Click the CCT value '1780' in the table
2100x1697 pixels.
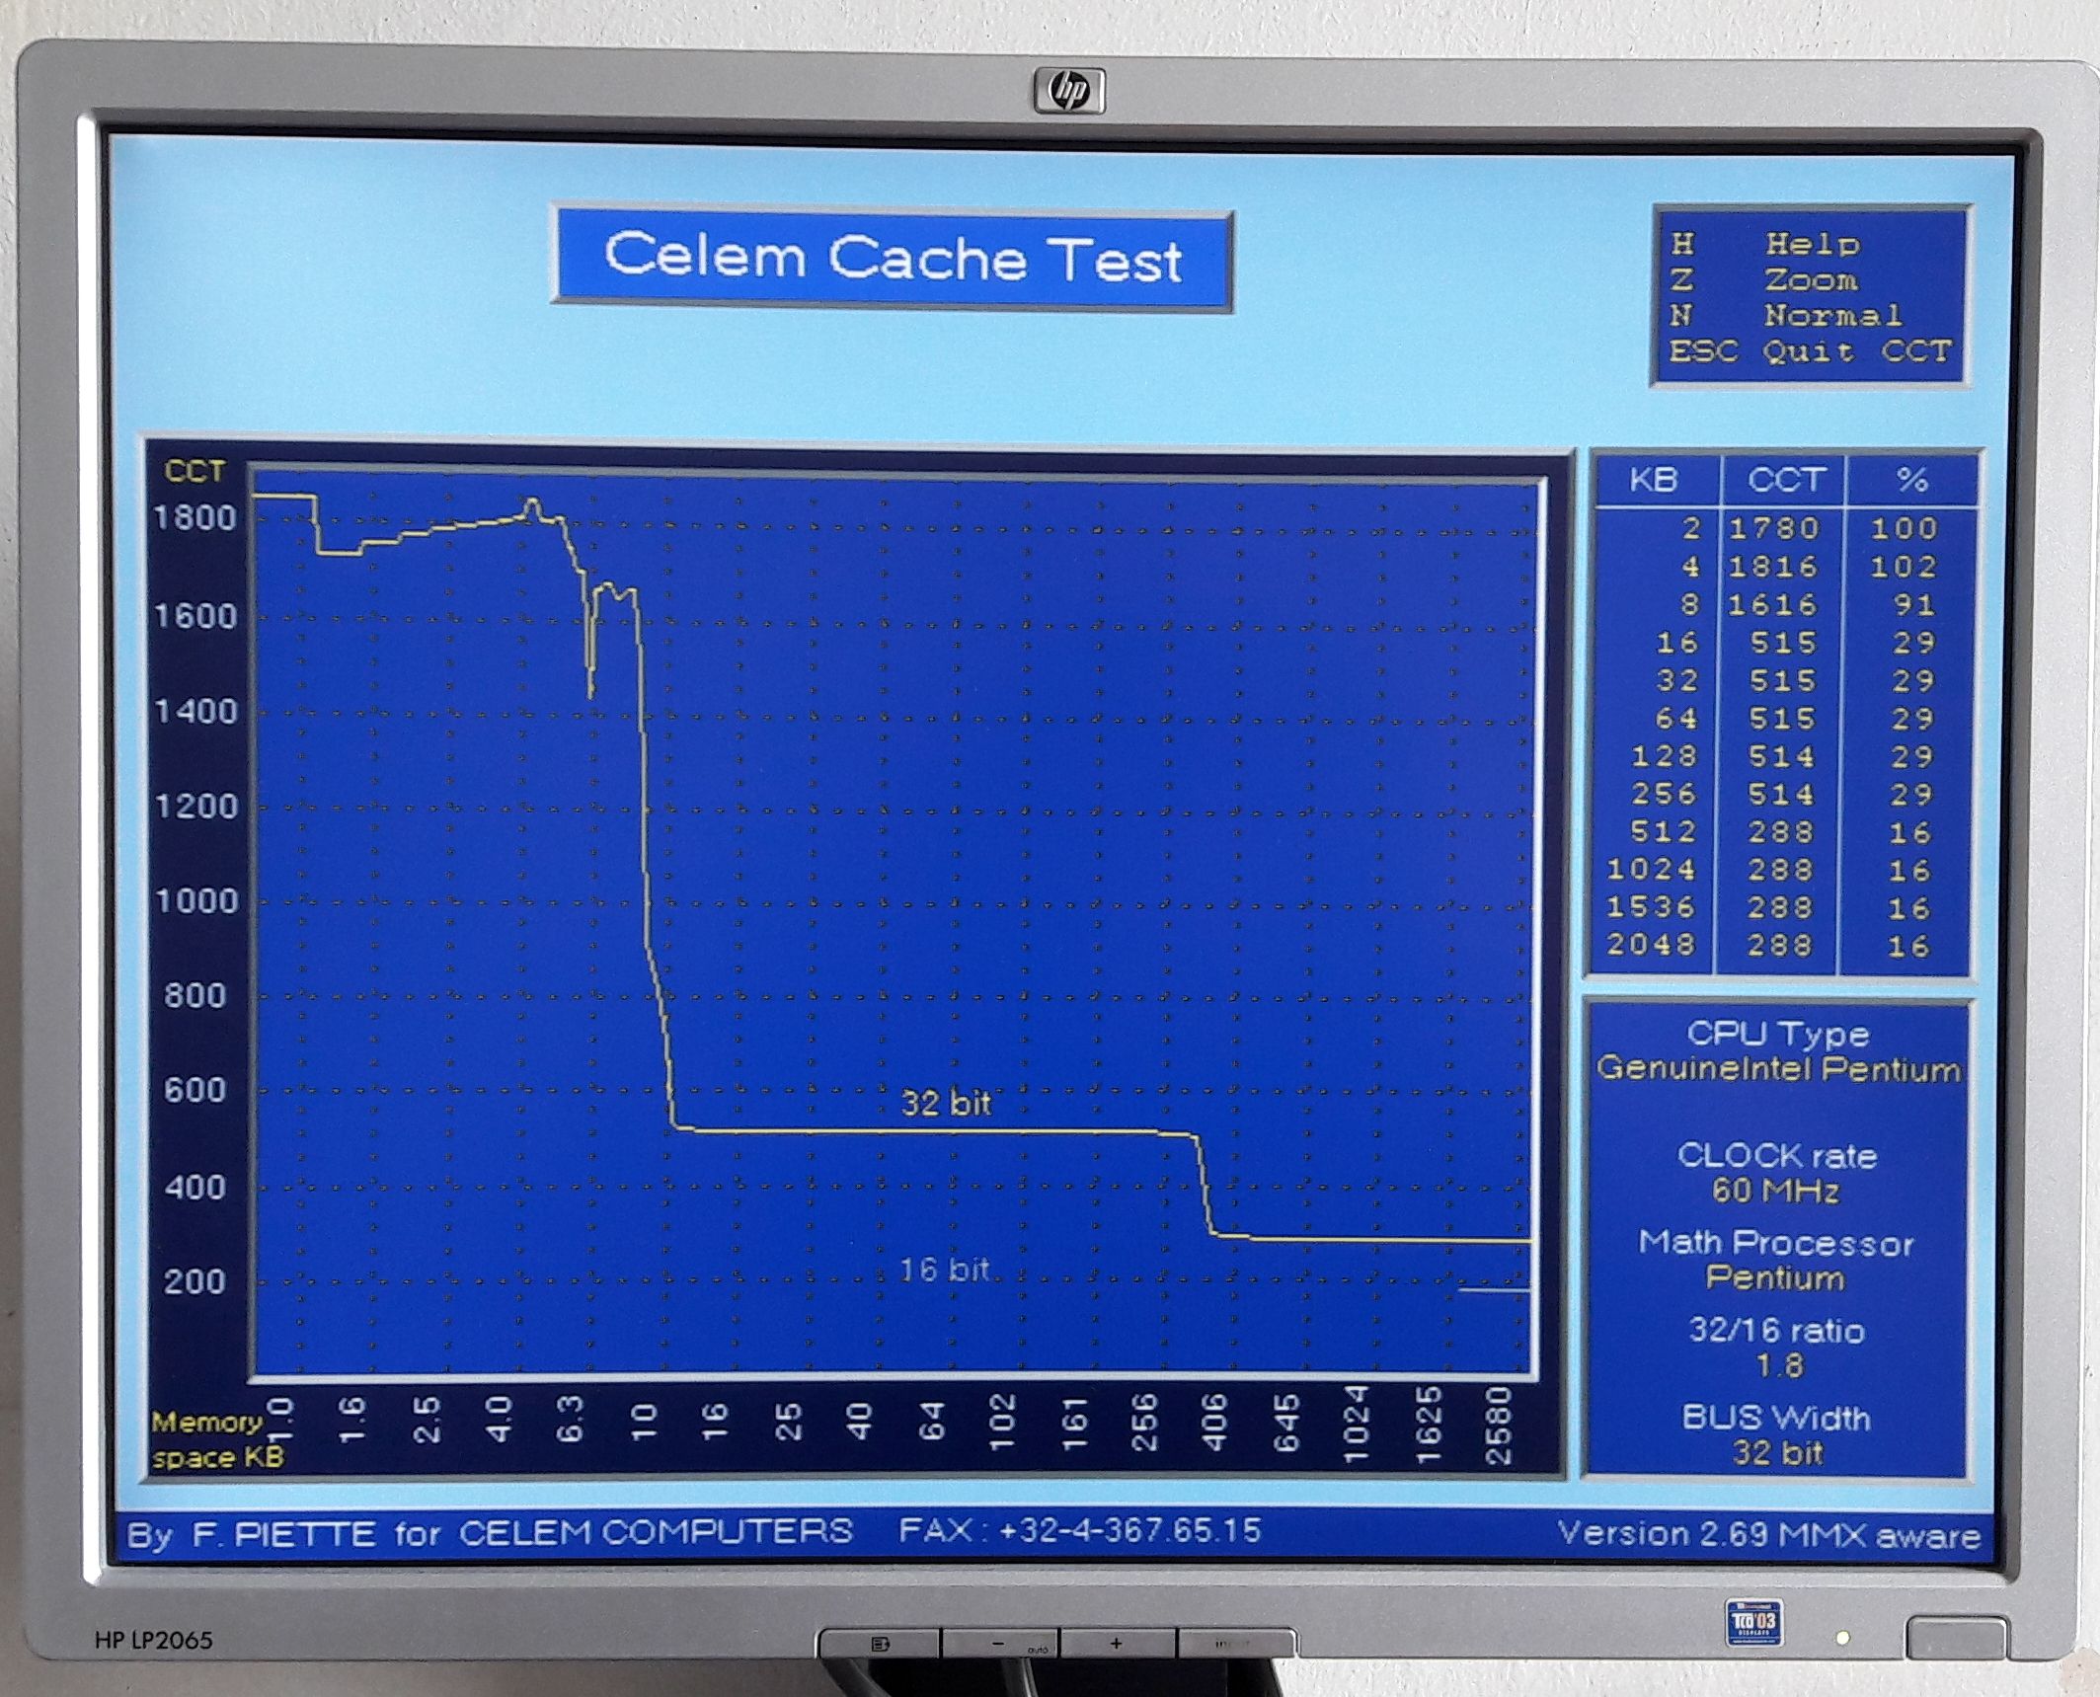coord(1774,528)
